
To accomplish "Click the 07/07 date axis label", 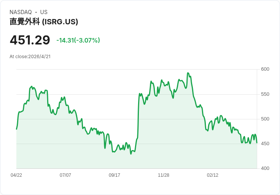I will (65, 175).
